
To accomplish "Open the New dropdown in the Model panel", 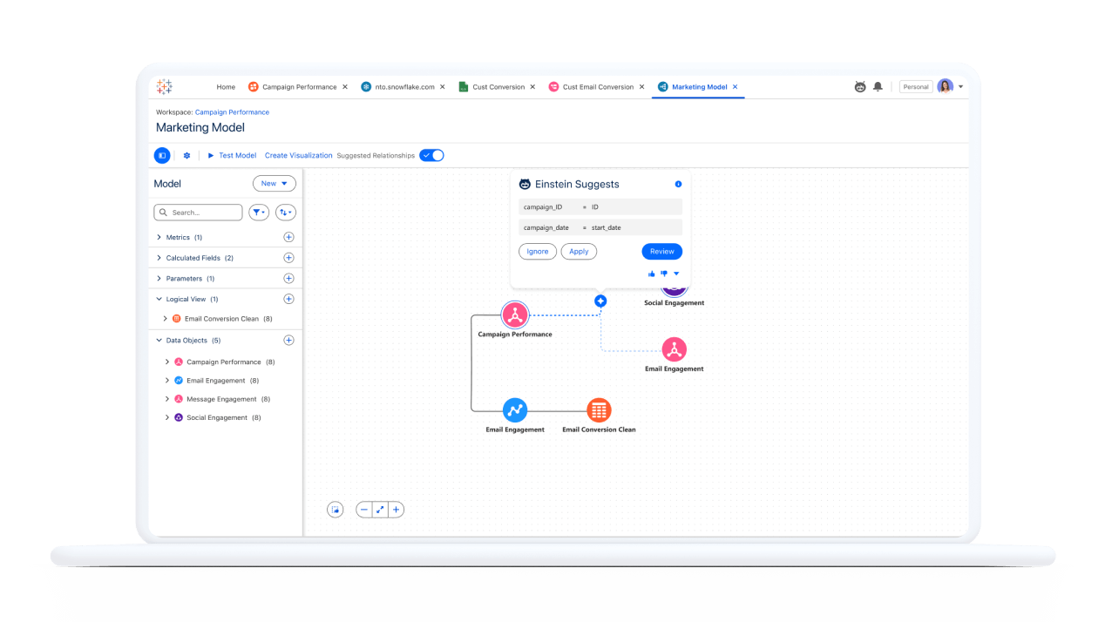I will [x=274, y=183].
